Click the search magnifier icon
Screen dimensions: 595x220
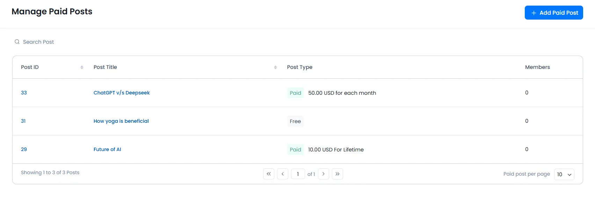click(x=17, y=41)
